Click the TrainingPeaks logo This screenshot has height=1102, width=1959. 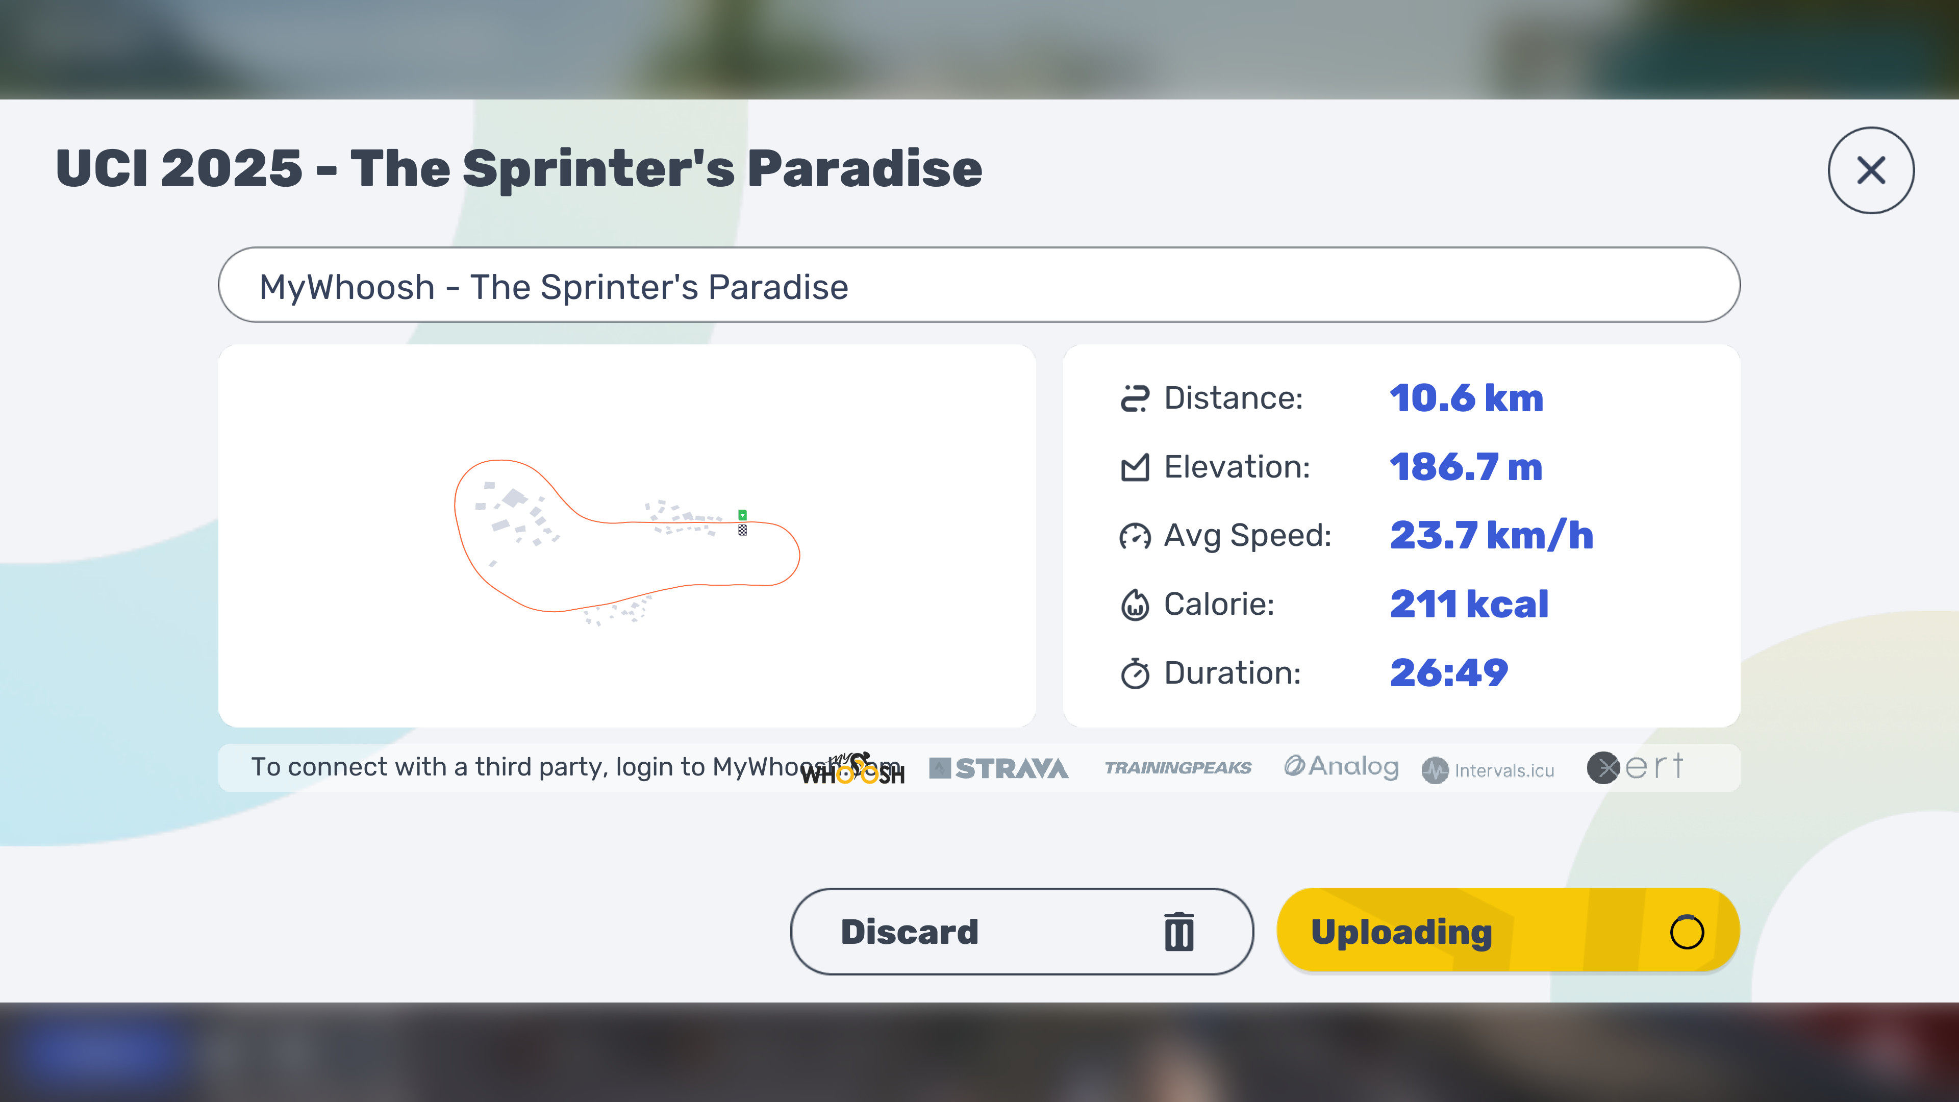1178,768
